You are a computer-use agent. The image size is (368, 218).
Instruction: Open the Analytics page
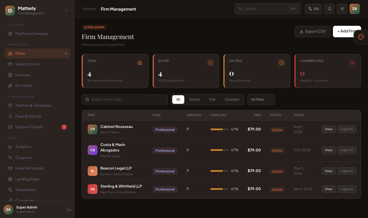[37, 147]
